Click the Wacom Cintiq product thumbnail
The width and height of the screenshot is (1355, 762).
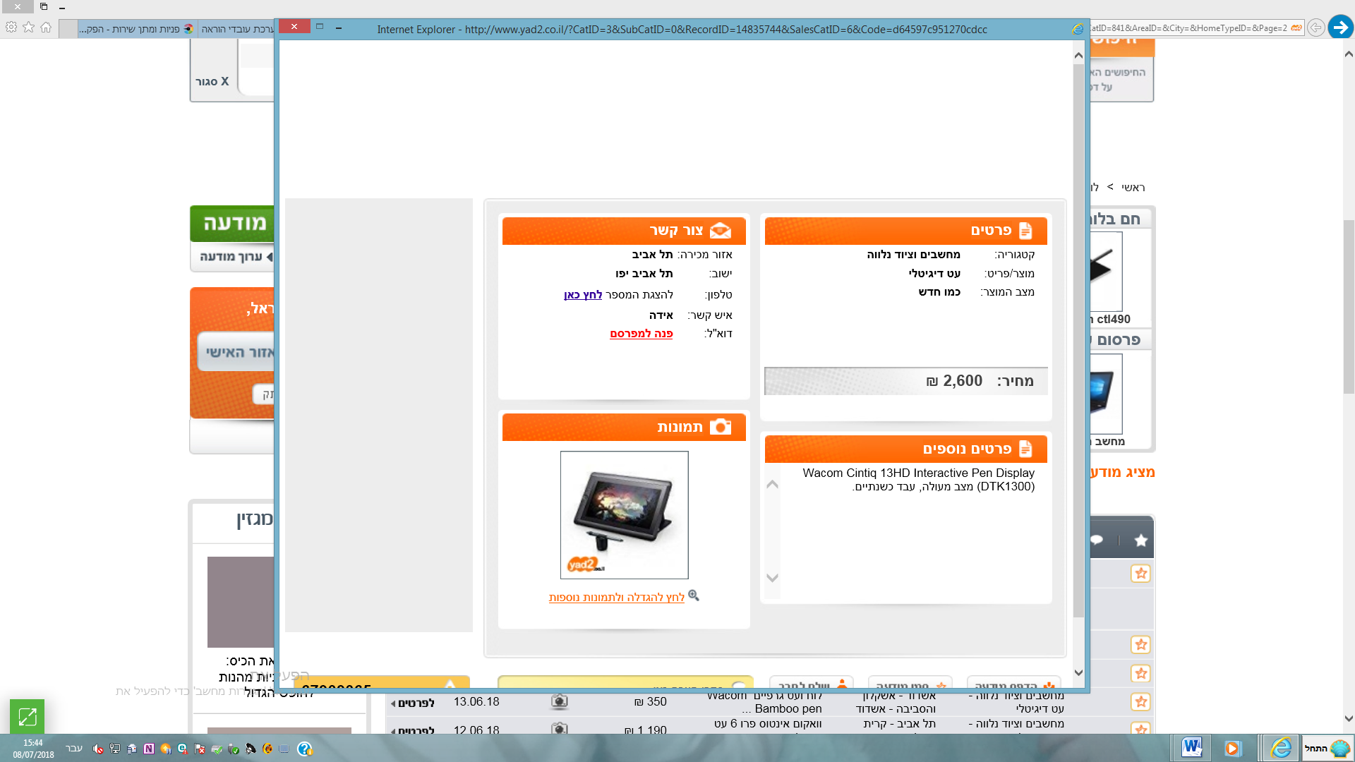point(624,515)
